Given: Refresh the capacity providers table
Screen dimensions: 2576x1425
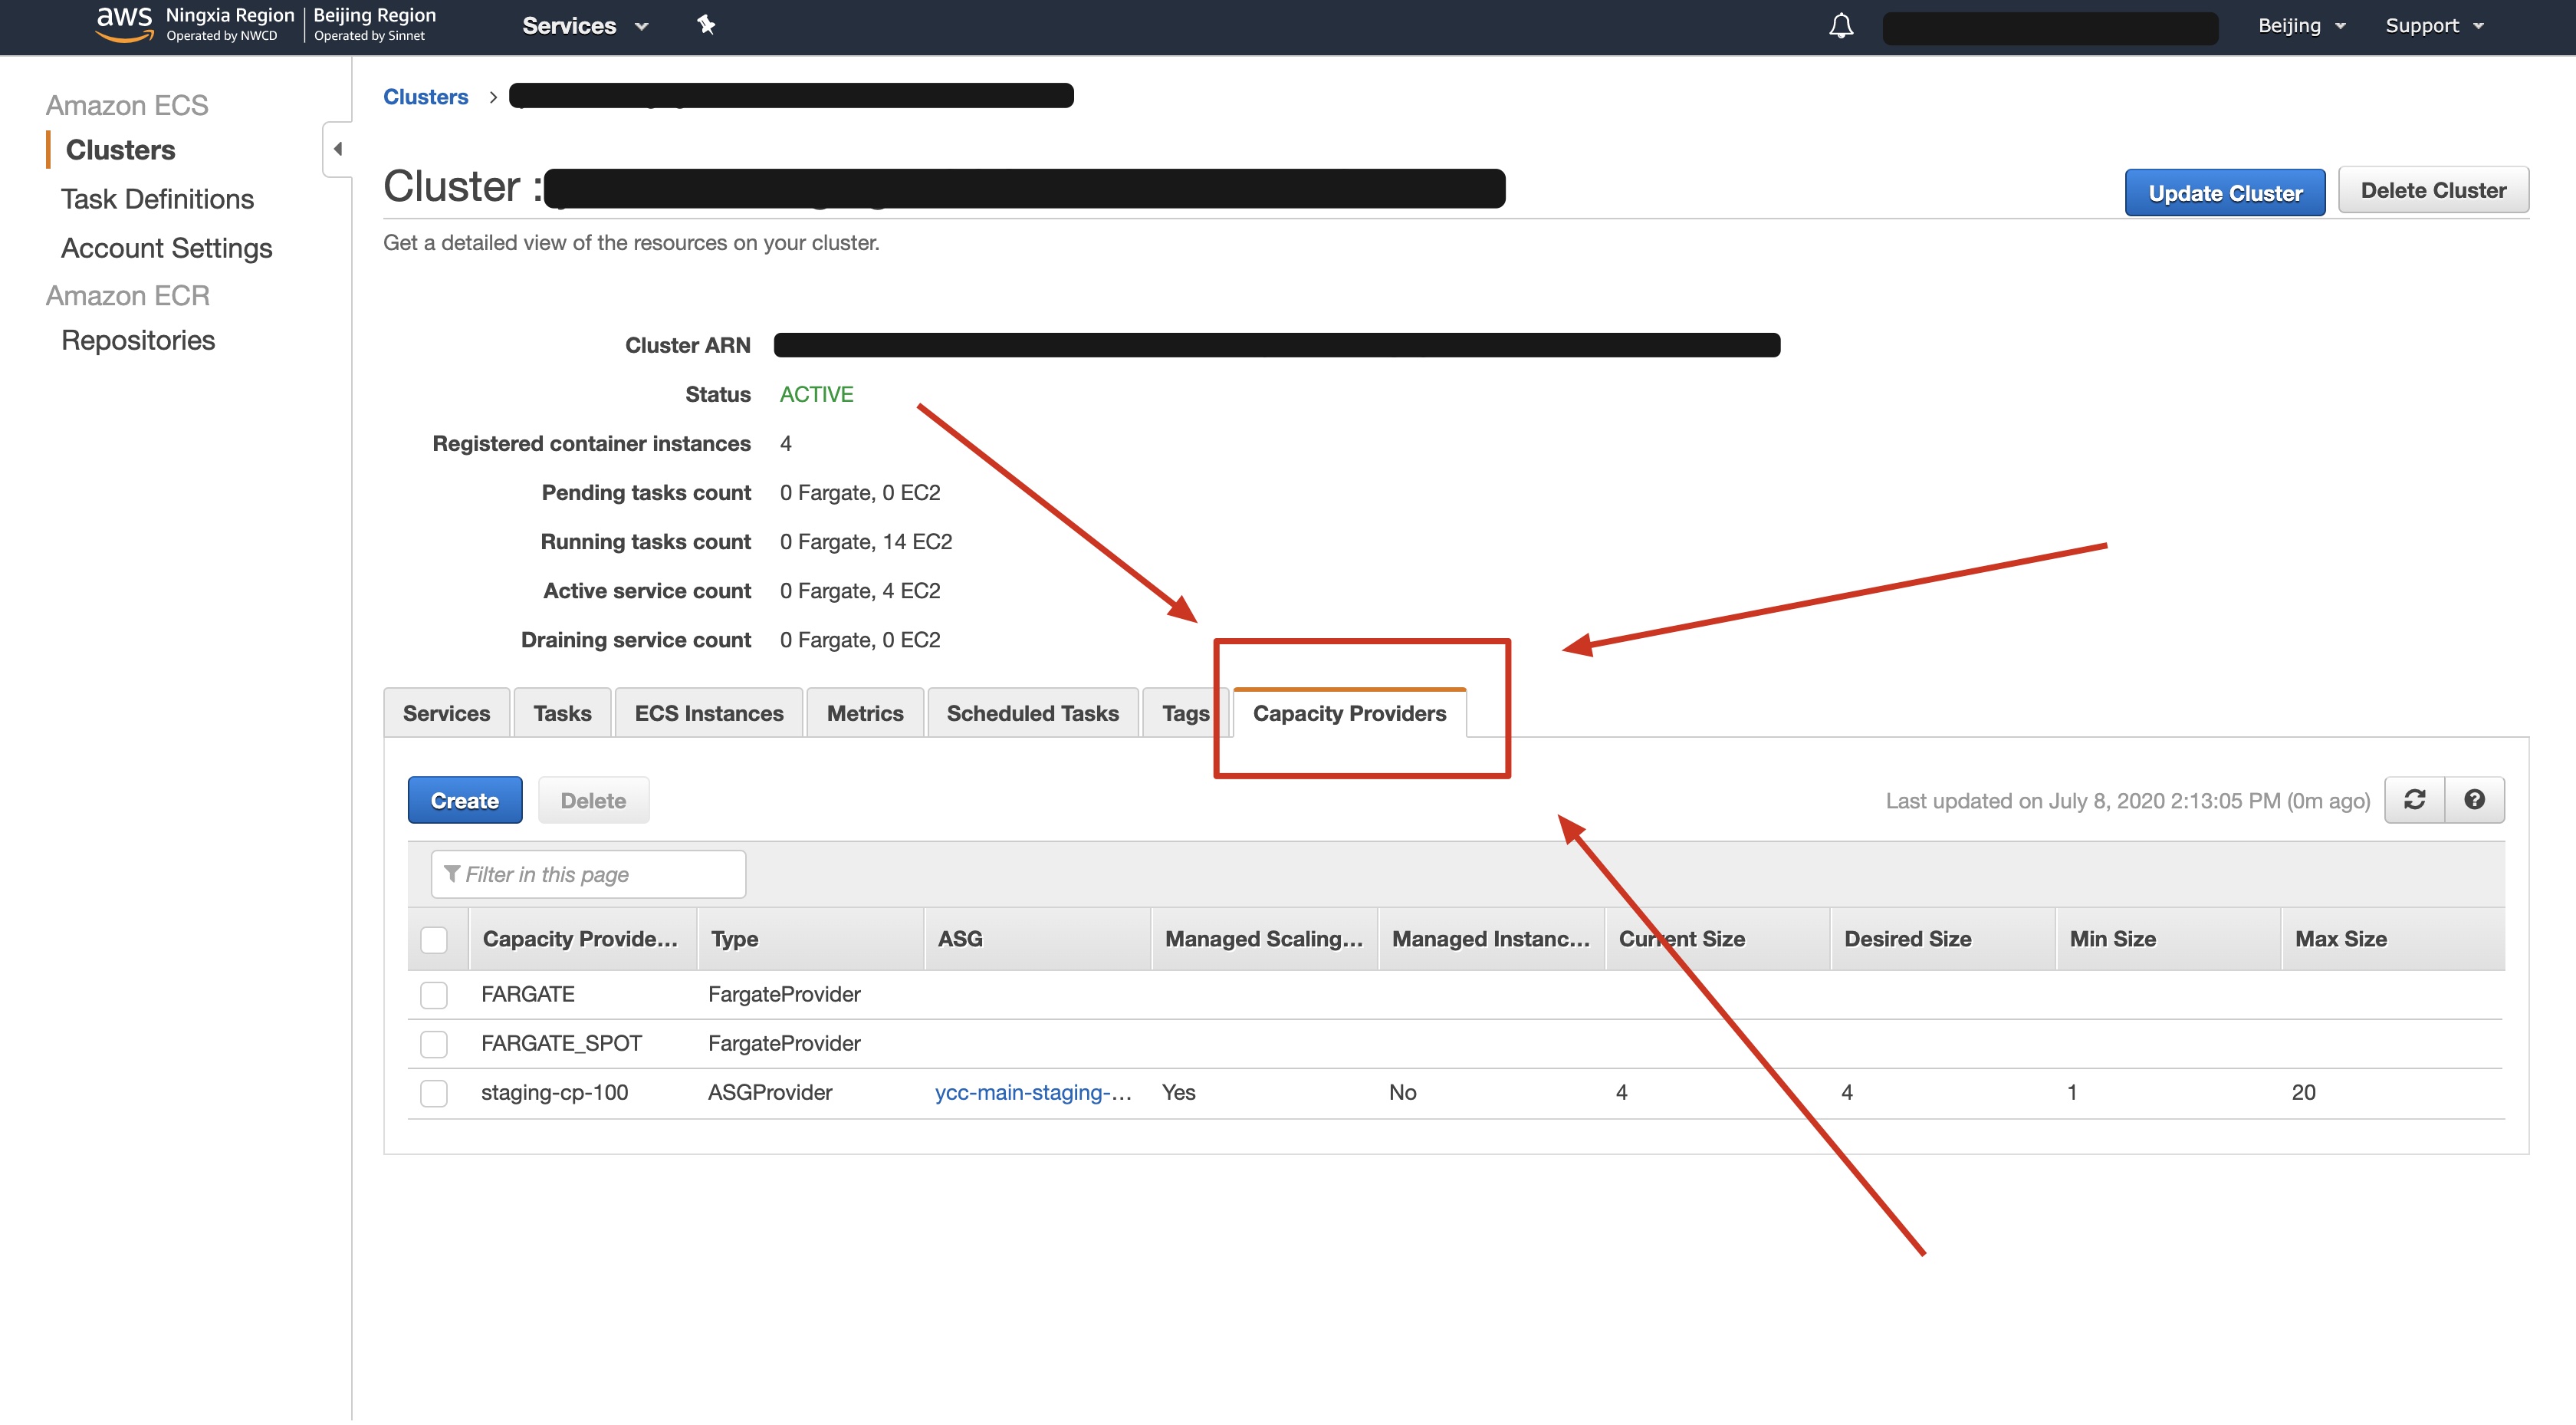Looking at the screenshot, I should click(2414, 800).
